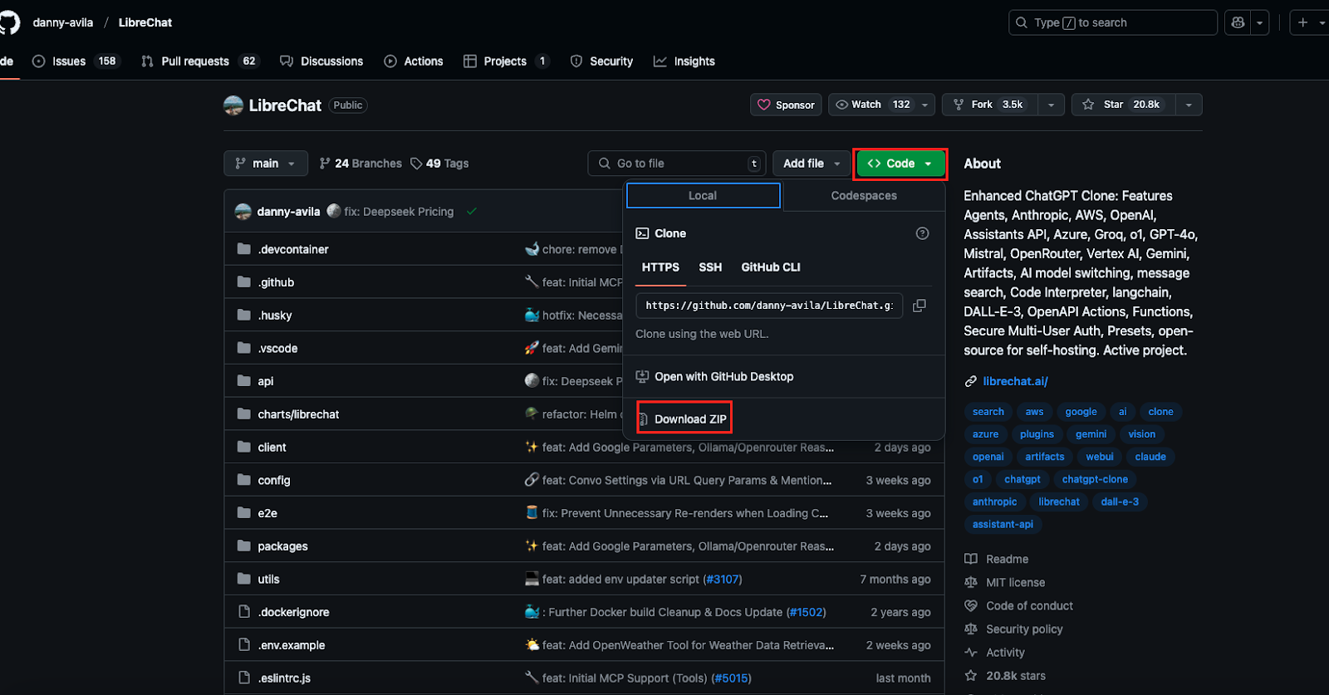Select the GitHub CLI clone tab
Image resolution: width=1329 pixels, height=695 pixels.
point(771,267)
